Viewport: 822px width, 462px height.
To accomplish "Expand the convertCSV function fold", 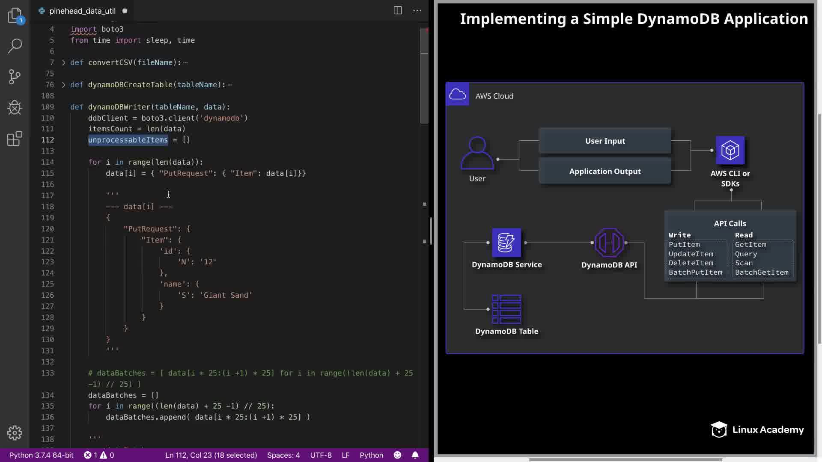I will [64, 62].
